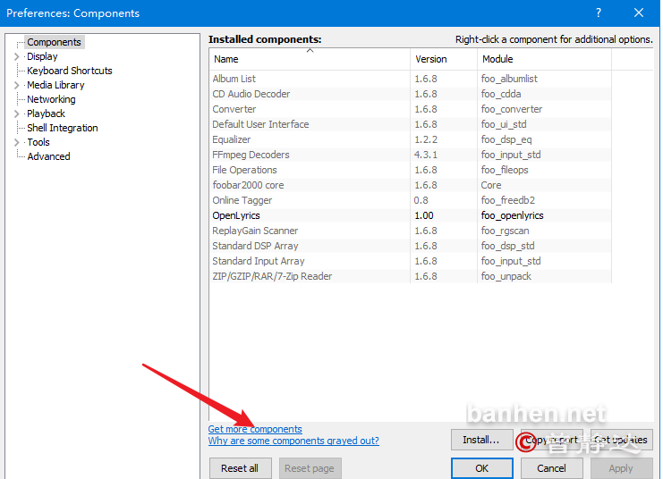Expand the Media Library tree node
This screenshot has width=663, height=479.
(x=16, y=85)
